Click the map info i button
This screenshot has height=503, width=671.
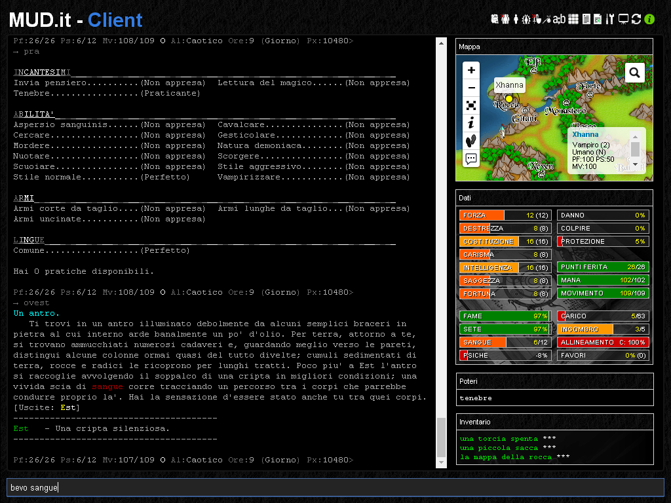coord(471,123)
